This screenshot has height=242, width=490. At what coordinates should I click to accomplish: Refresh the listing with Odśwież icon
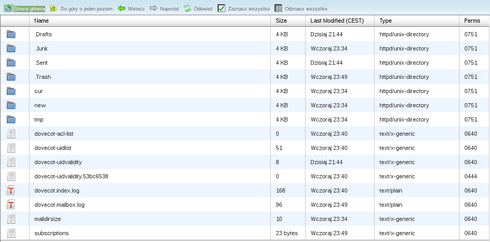tap(187, 9)
